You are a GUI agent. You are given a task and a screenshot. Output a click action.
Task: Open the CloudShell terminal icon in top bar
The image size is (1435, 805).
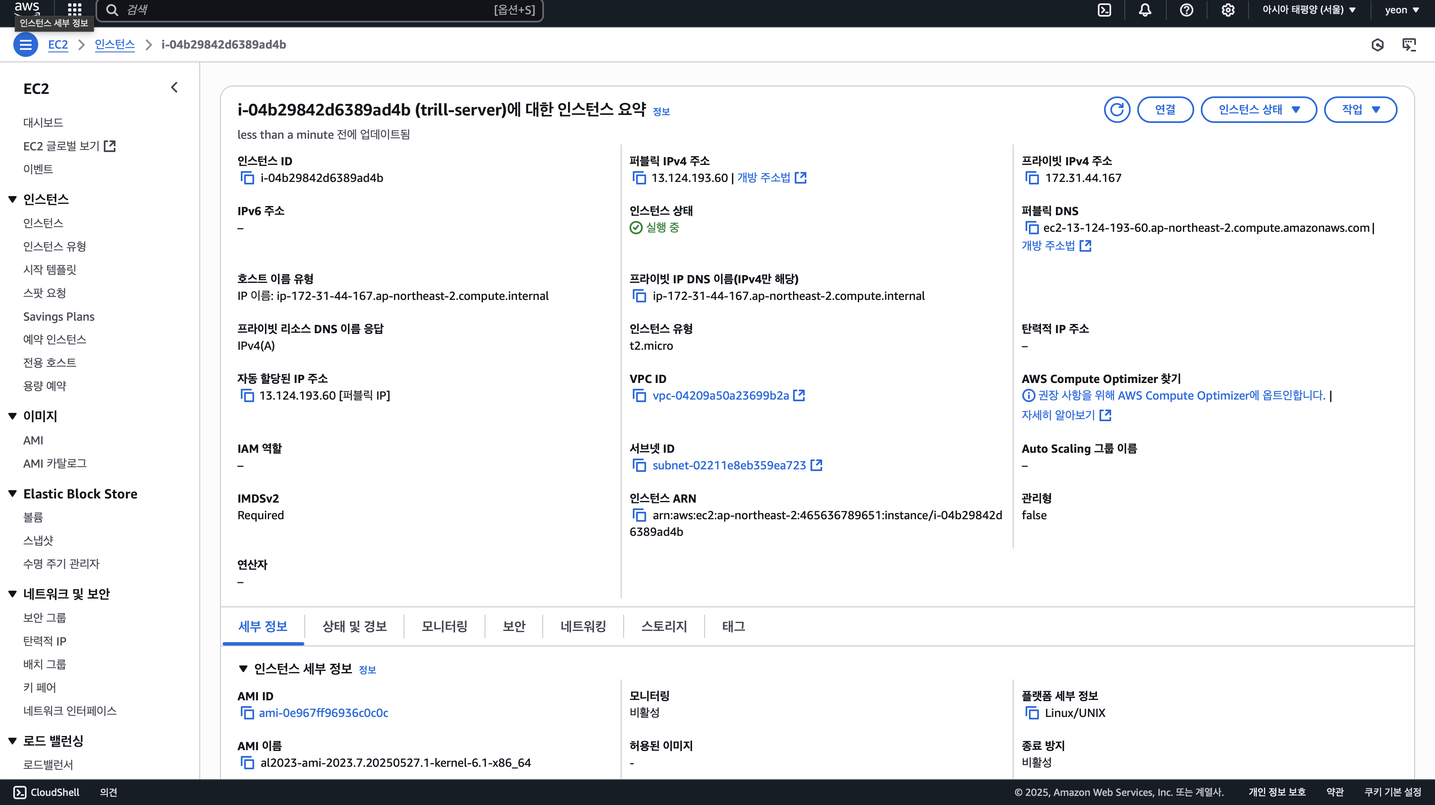1104,10
